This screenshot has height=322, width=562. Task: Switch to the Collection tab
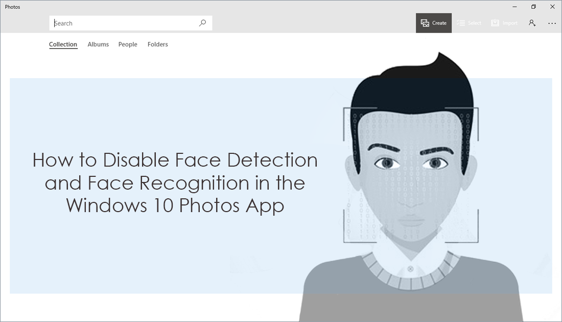(63, 44)
